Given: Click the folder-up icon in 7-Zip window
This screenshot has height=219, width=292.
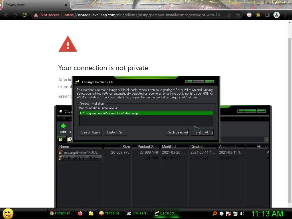Looking at the screenshot, I should [x=60, y=139].
